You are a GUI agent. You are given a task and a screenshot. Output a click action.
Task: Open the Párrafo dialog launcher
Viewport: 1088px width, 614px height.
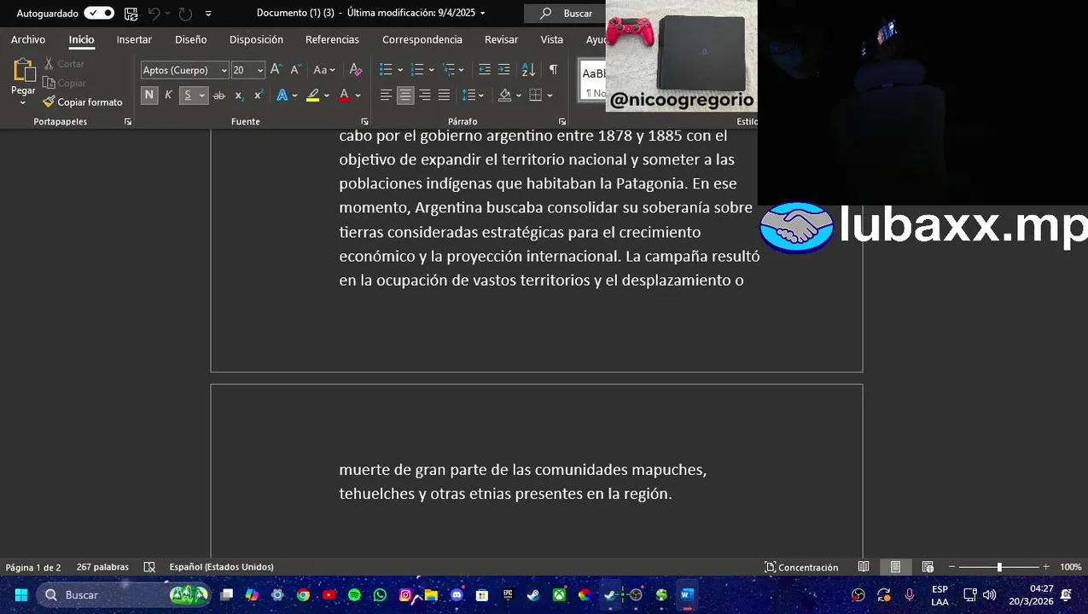[562, 122]
